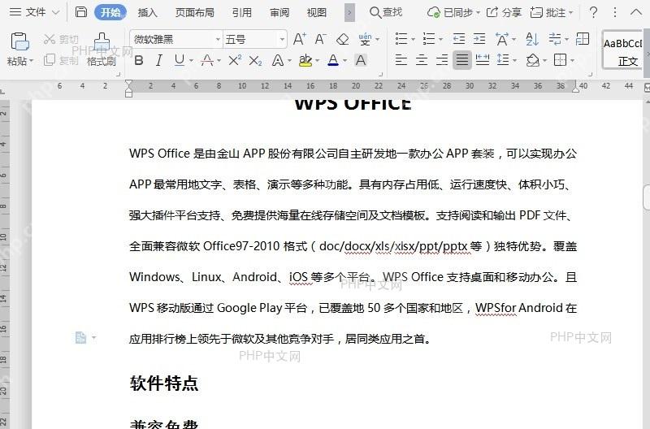The image size is (650, 429).
Task: Expand the 文件 dropdown arrow
Action: click(x=55, y=12)
